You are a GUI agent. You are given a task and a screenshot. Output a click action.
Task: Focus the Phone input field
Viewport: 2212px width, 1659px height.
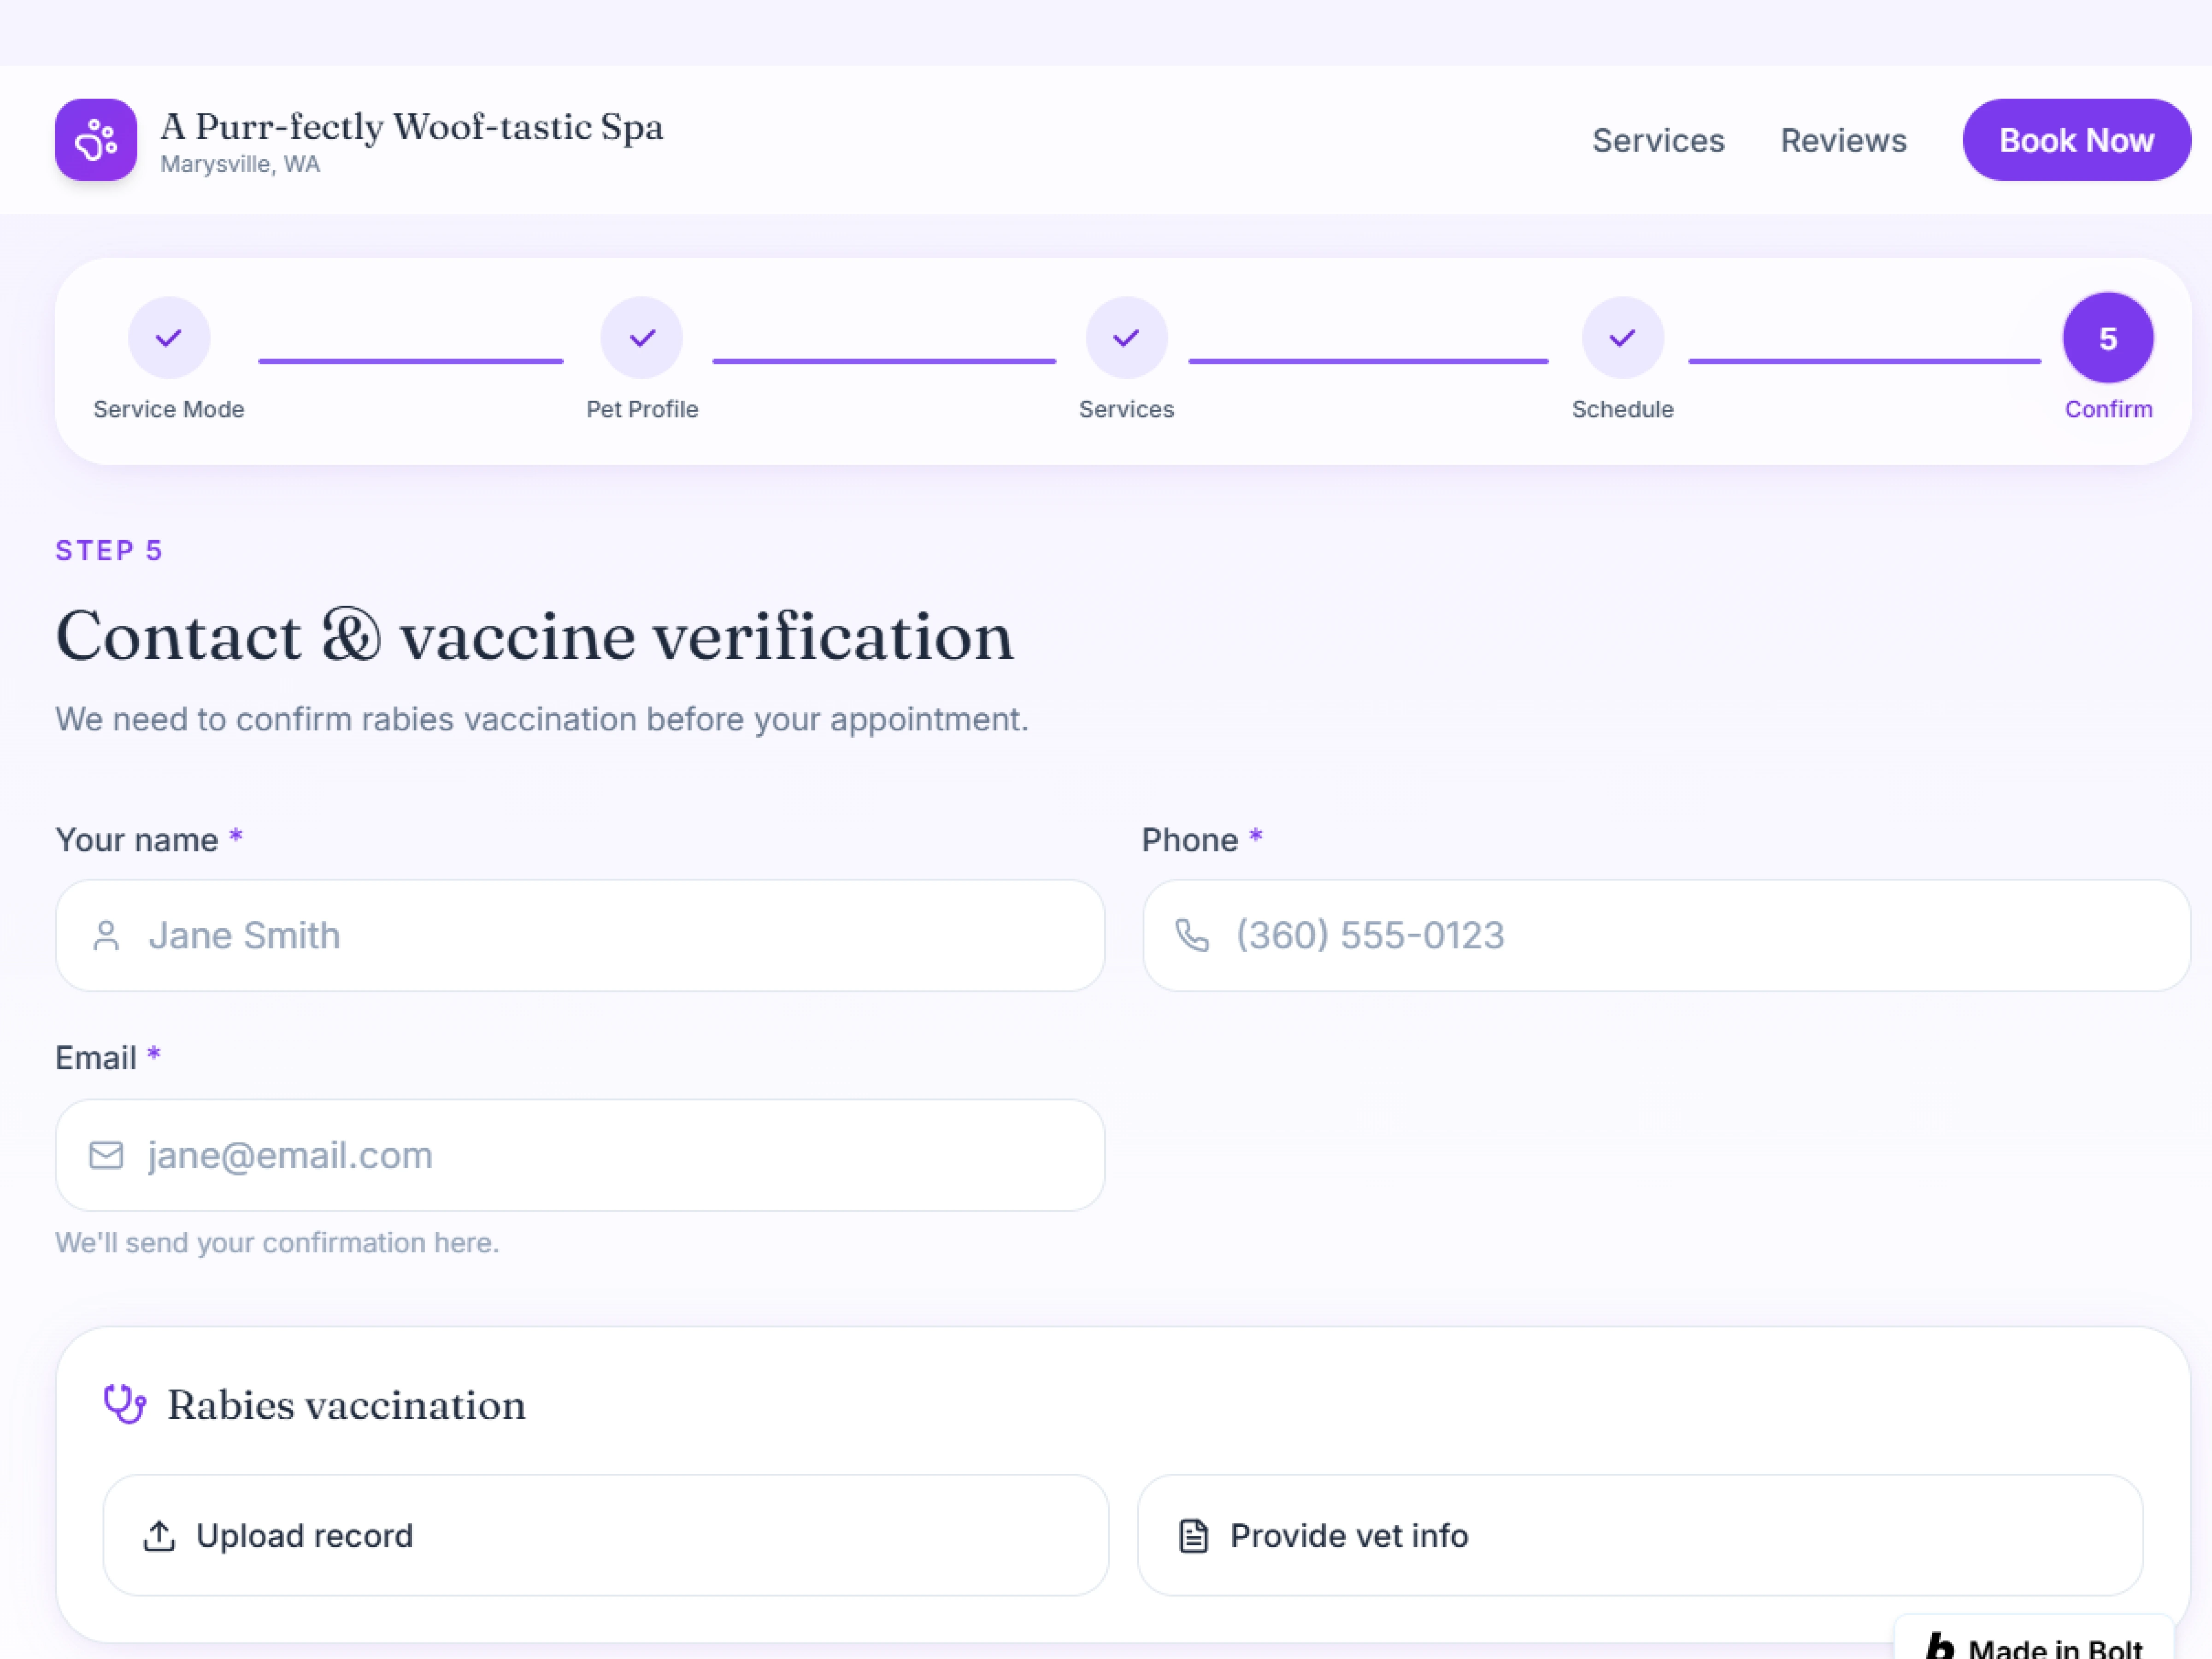point(1666,936)
